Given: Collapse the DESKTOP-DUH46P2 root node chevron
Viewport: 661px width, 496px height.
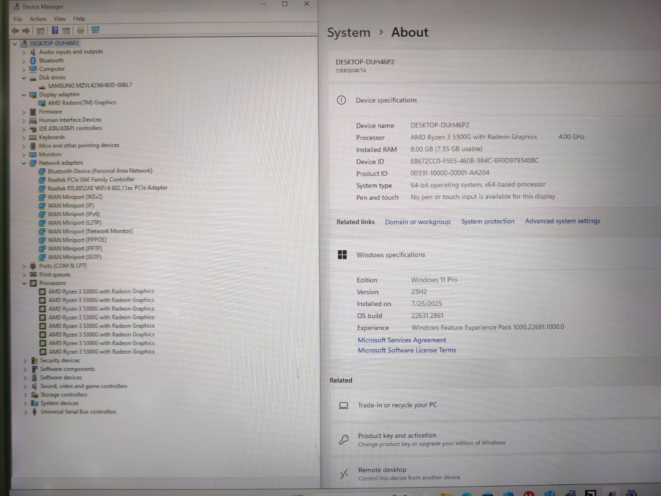Looking at the screenshot, I should [x=15, y=44].
